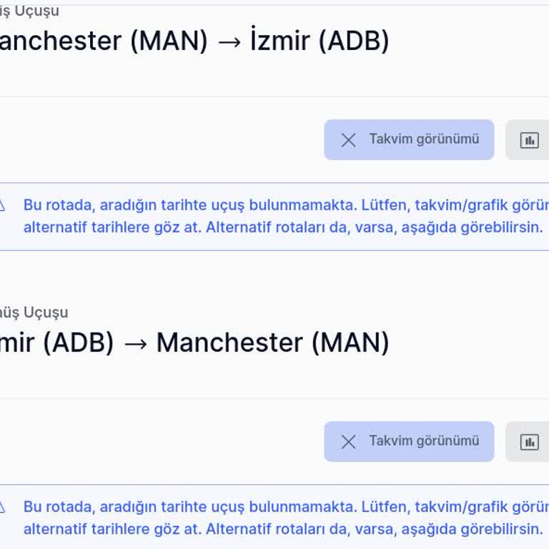The width and height of the screenshot is (549, 549).
Task: Select the İzmir (ADB) → Manchester (MAN) return heading
Action: tap(194, 343)
